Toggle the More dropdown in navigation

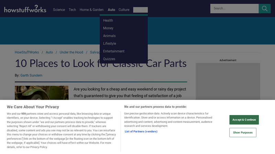coord(140,10)
